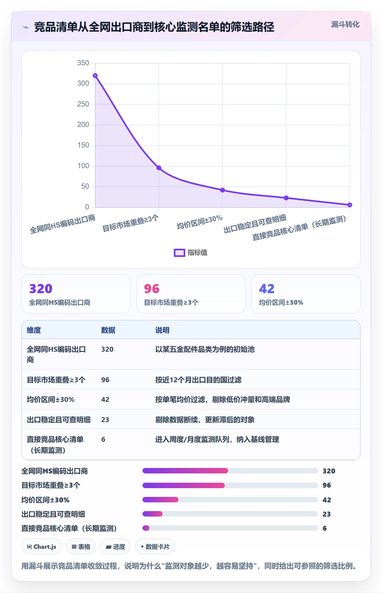Click progress bar for 直接竞品核心清单（长期监测）
The height and width of the screenshot is (593, 382).
230,528
